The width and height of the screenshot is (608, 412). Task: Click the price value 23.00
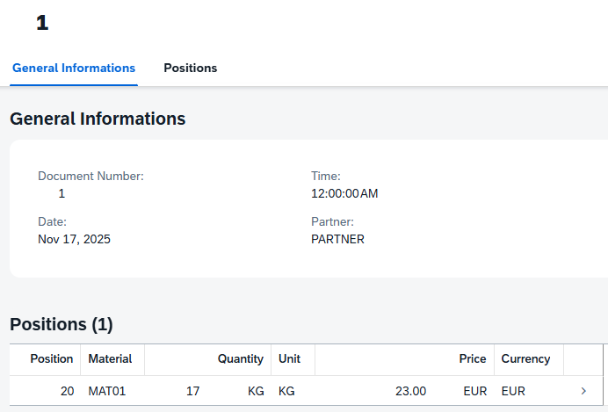pos(411,391)
